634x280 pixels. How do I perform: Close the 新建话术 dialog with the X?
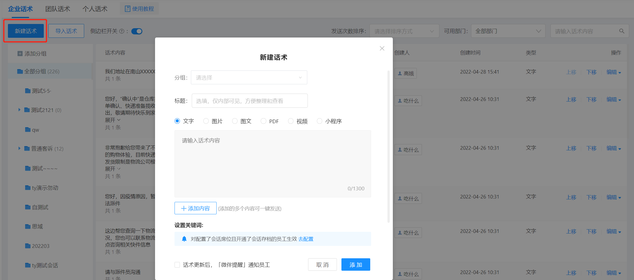(382, 48)
